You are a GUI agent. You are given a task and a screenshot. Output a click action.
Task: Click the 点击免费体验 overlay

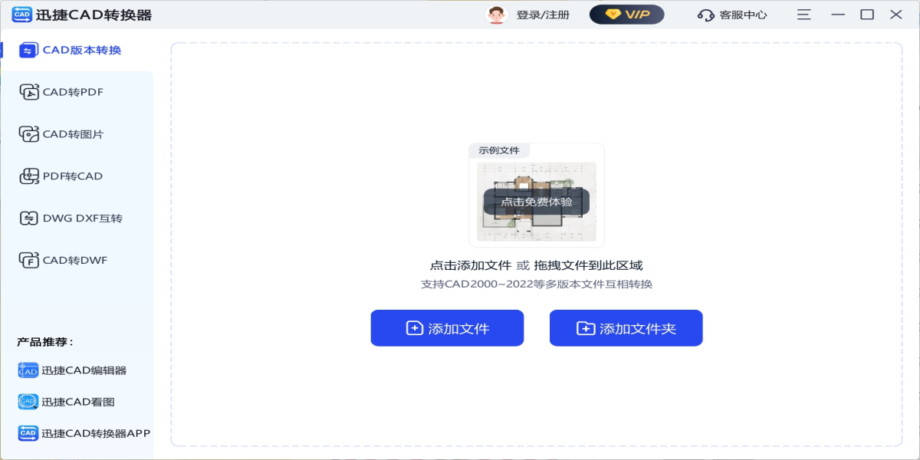[536, 202]
